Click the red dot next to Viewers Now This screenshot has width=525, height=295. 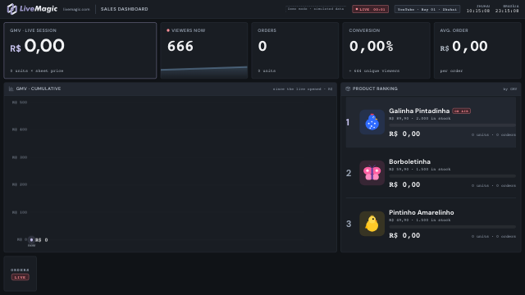(168, 30)
